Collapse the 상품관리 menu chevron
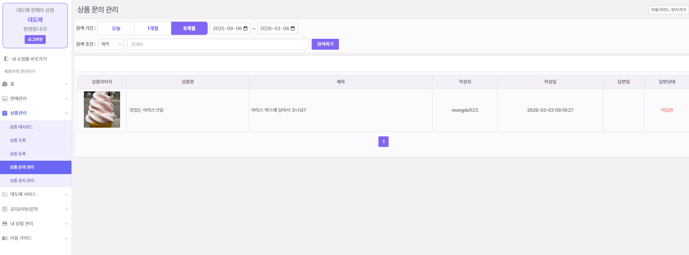 (66, 113)
